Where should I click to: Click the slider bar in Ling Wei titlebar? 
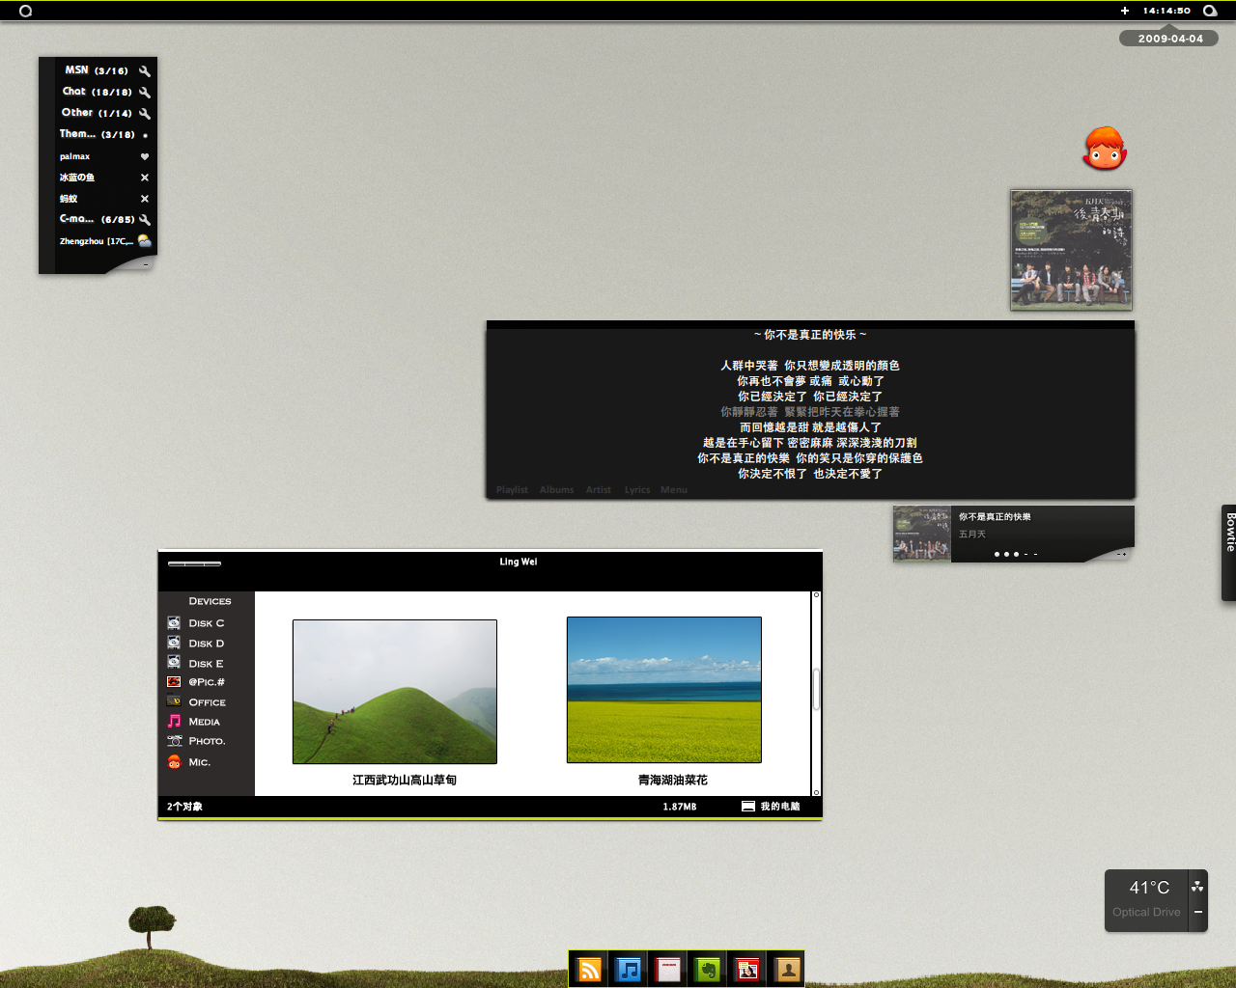pyautogui.click(x=194, y=563)
